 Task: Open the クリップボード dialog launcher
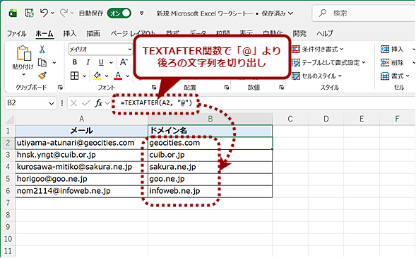pyautogui.click(x=60, y=87)
